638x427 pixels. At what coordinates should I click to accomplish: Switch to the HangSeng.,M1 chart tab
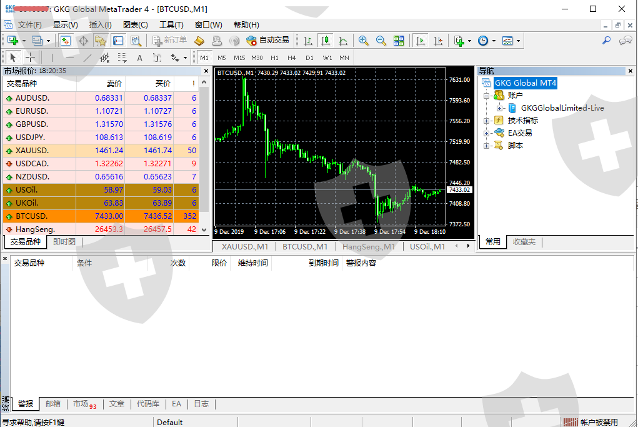(369, 247)
